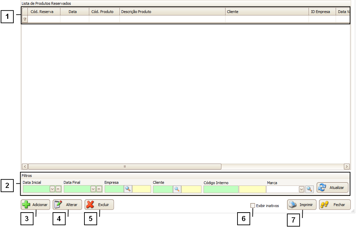Open the Data Inicial date dropdown

[52, 189]
